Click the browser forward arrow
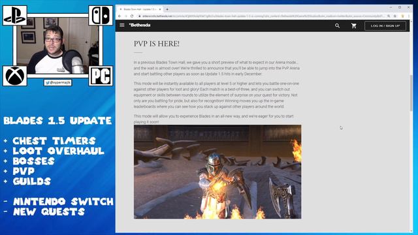Viewport: 418px width, 235px height. pyautogui.click(x=125, y=16)
